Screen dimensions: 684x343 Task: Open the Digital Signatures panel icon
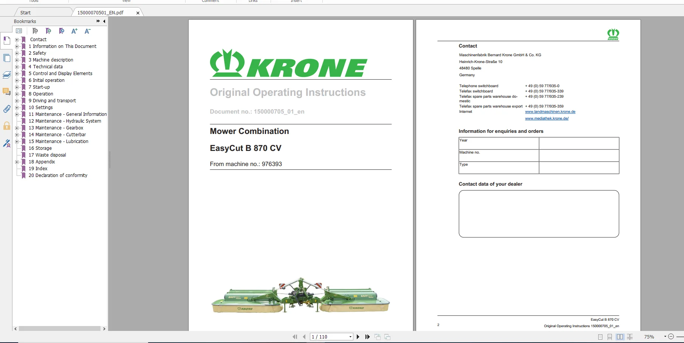(6, 143)
